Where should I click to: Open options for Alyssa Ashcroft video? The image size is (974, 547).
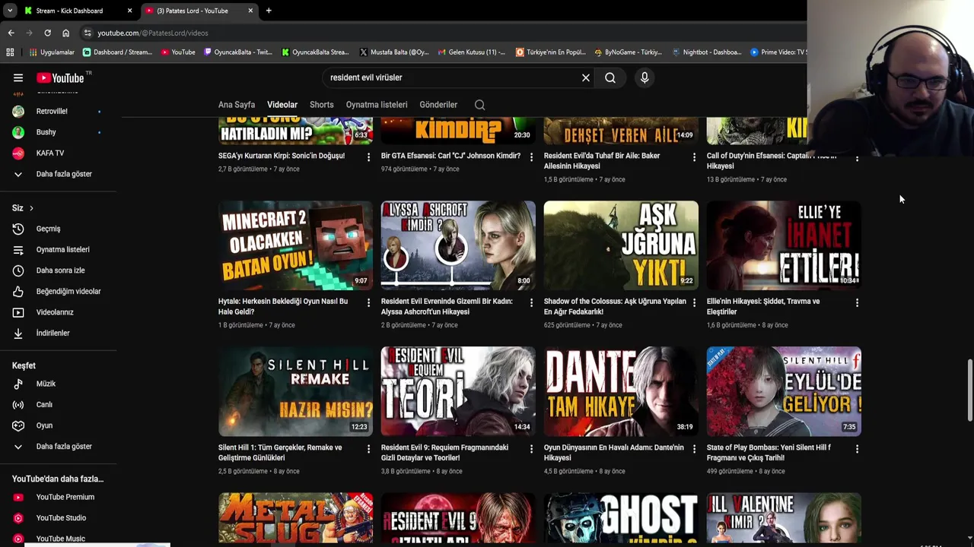(x=531, y=303)
